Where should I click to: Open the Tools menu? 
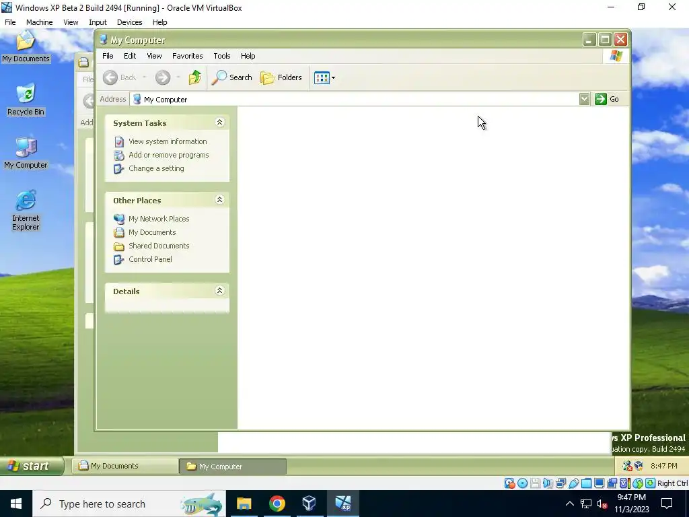pyautogui.click(x=222, y=56)
